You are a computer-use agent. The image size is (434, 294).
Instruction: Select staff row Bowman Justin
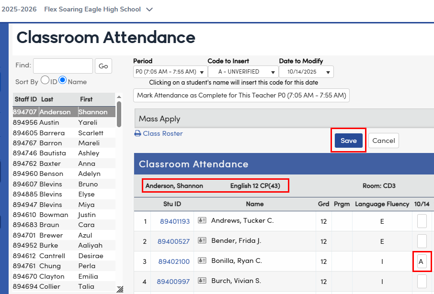coord(64,215)
